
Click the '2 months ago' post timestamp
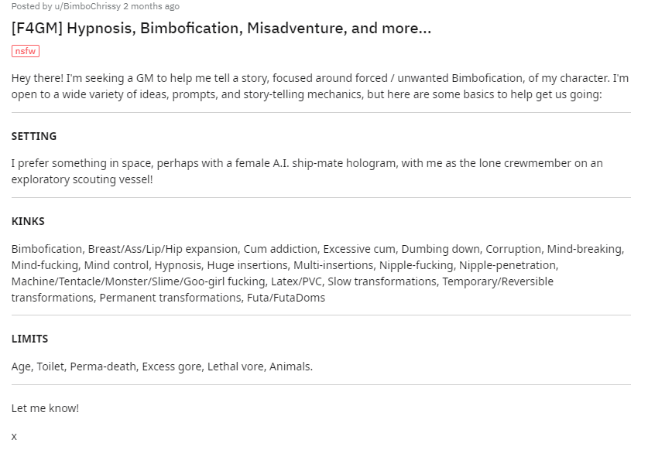[151, 6]
